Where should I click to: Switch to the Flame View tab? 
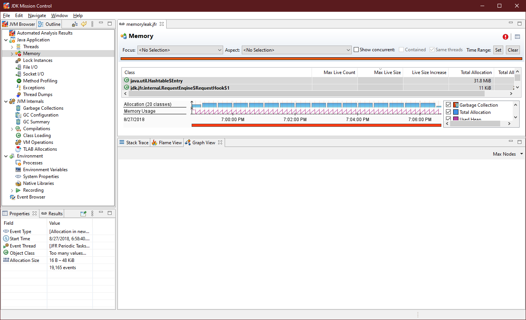point(167,143)
